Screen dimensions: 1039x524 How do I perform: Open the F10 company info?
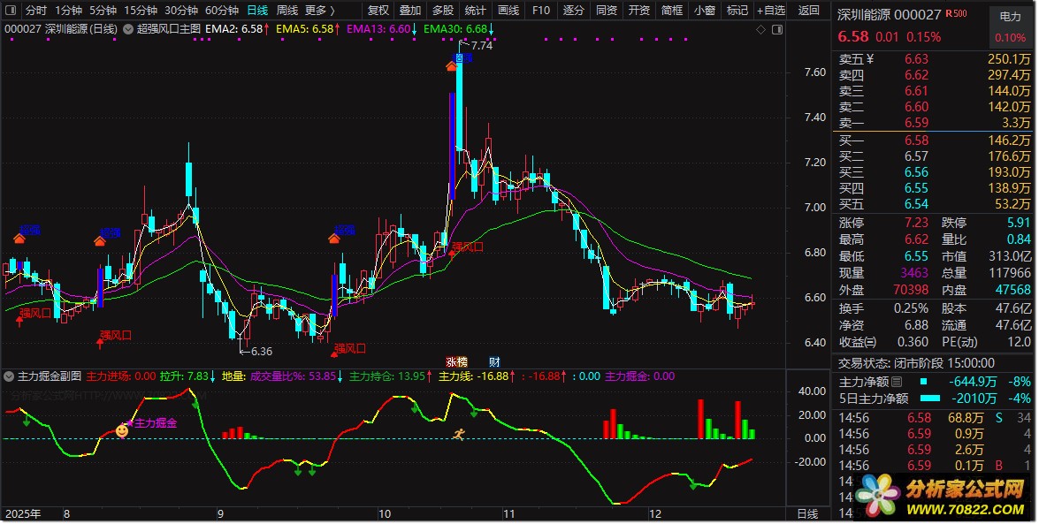(540, 10)
